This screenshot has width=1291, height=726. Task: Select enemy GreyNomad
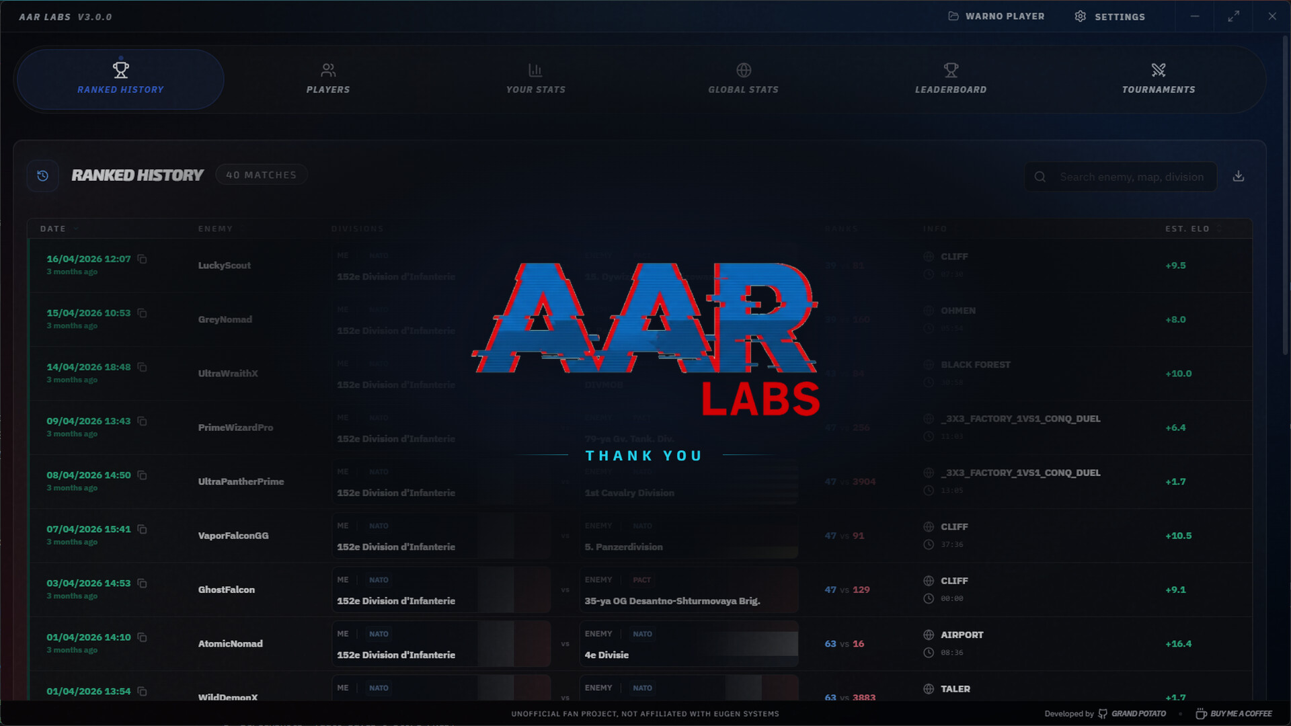tap(225, 319)
